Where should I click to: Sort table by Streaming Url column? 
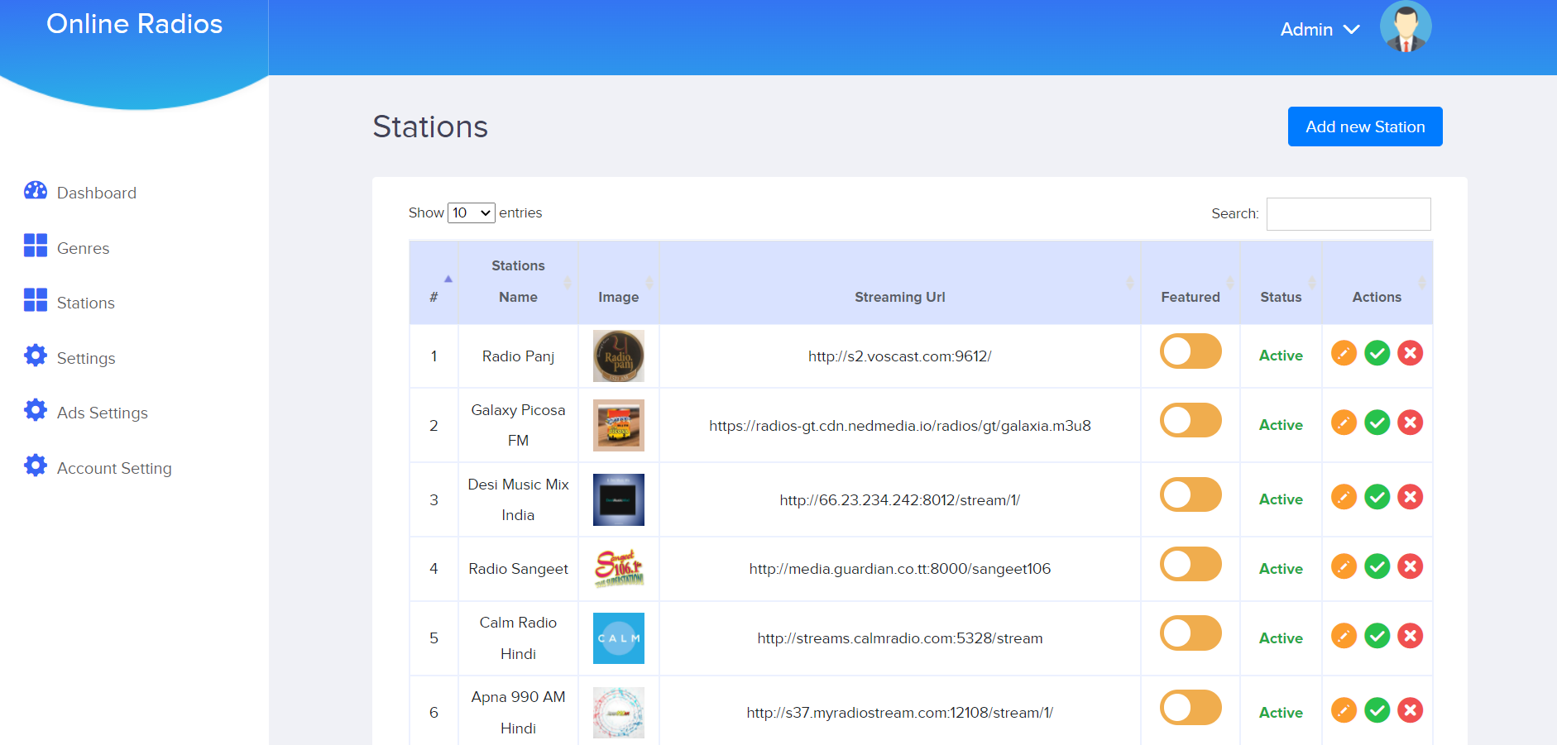coord(900,283)
